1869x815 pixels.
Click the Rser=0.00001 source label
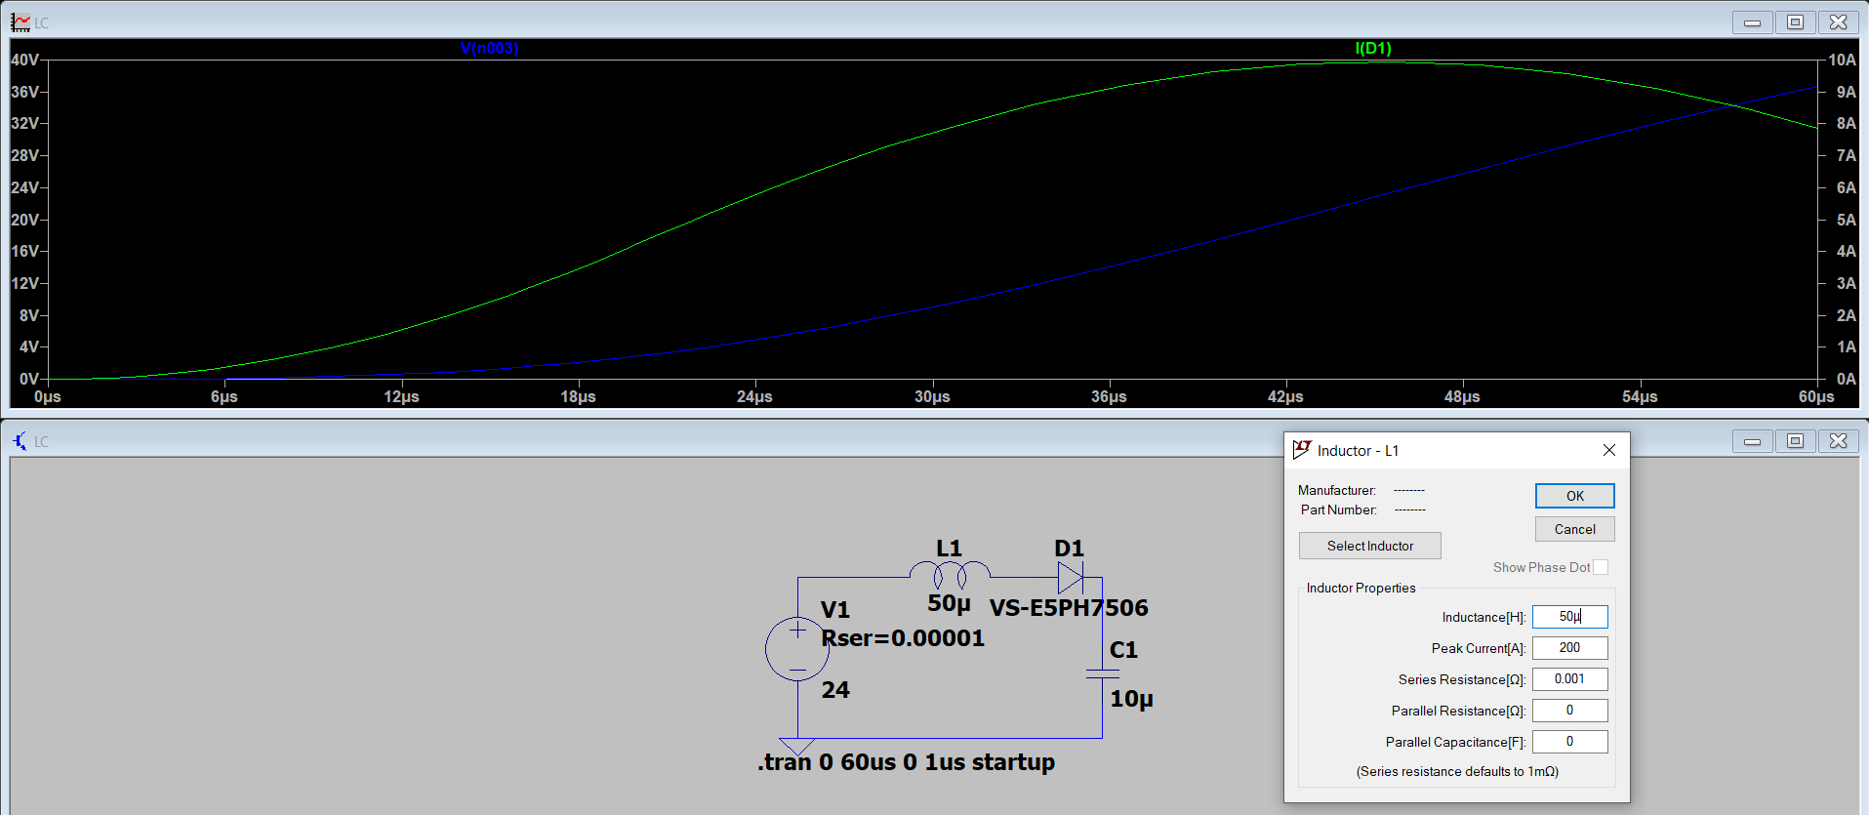(x=903, y=638)
